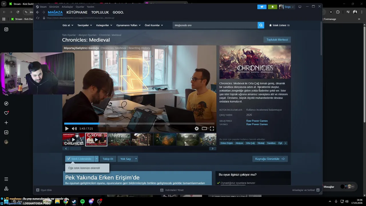This screenshot has width=366, height=206.
Task: Switch to the MAĞAZA tab
Action: [x=55, y=12]
